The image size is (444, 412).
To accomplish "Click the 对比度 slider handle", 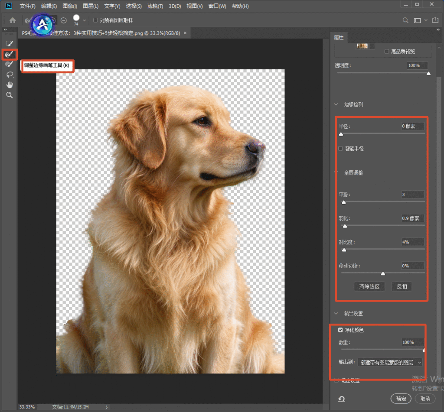I will pyautogui.click(x=344, y=250).
